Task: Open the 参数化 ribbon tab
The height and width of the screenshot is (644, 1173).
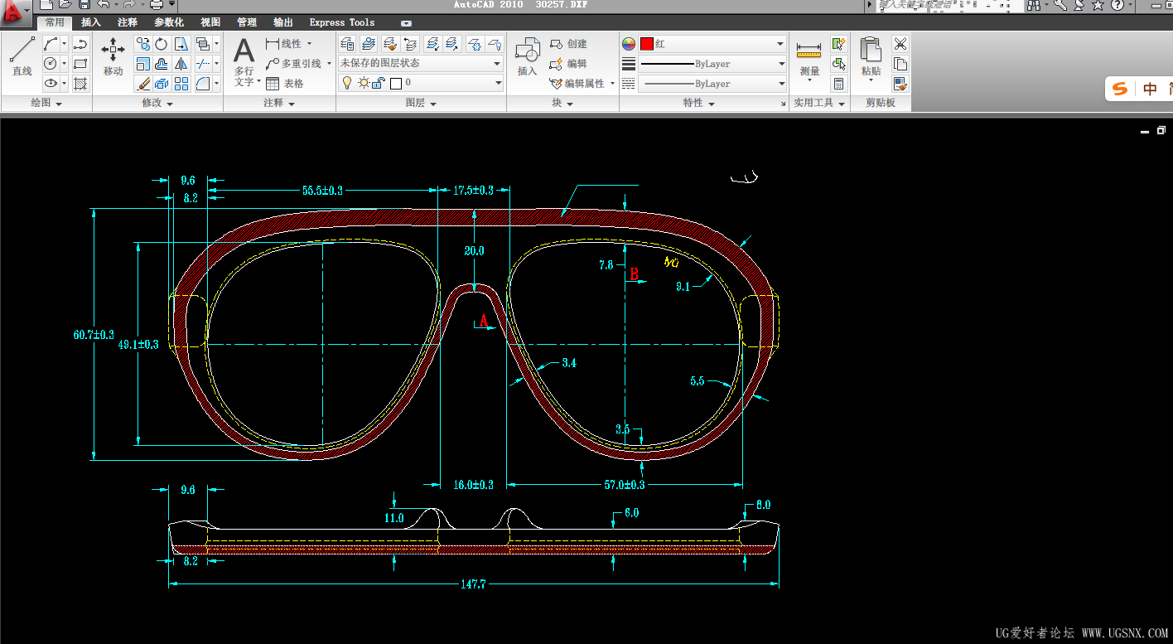Action: pos(169,22)
